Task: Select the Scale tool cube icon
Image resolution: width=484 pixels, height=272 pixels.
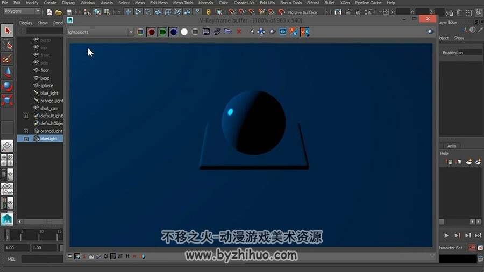Action: click(x=7, y=100)
